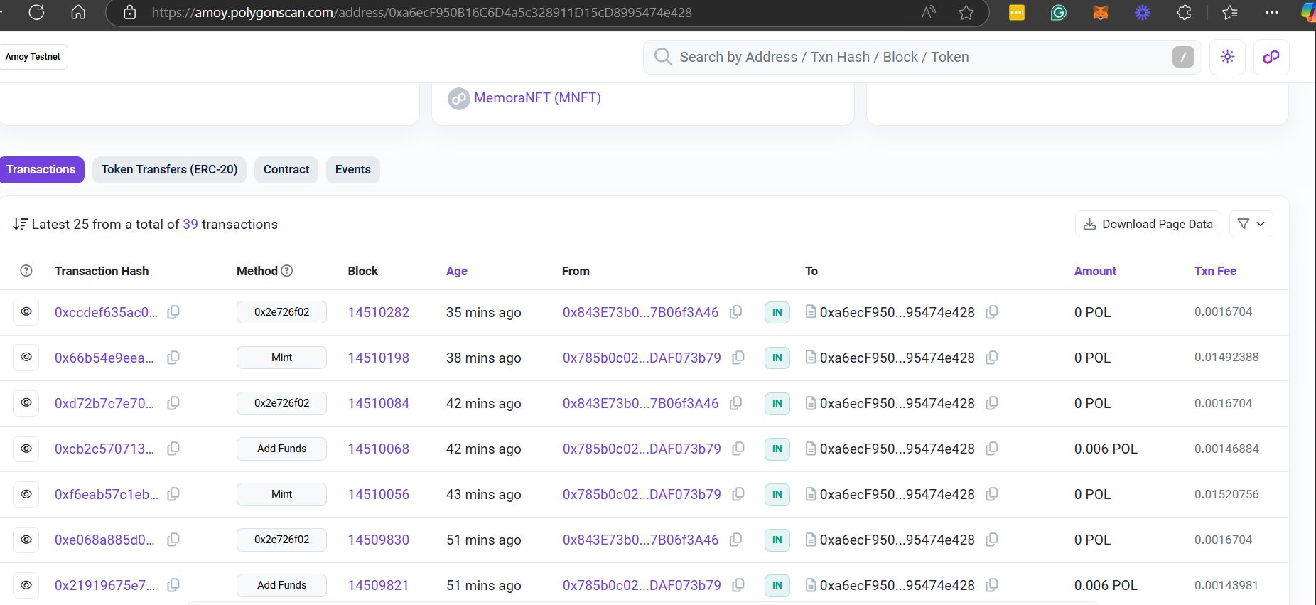
Task: Click 0x2e726f02 method badge in block 14510084 row
Action: [281, 403]
